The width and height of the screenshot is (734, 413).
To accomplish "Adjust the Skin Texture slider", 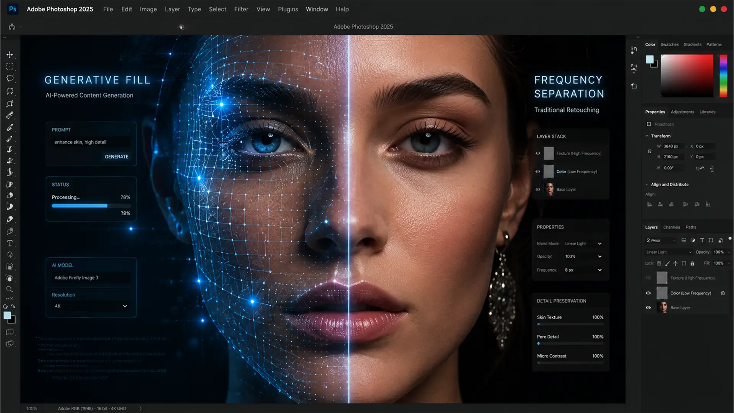I will coord(570,324).
